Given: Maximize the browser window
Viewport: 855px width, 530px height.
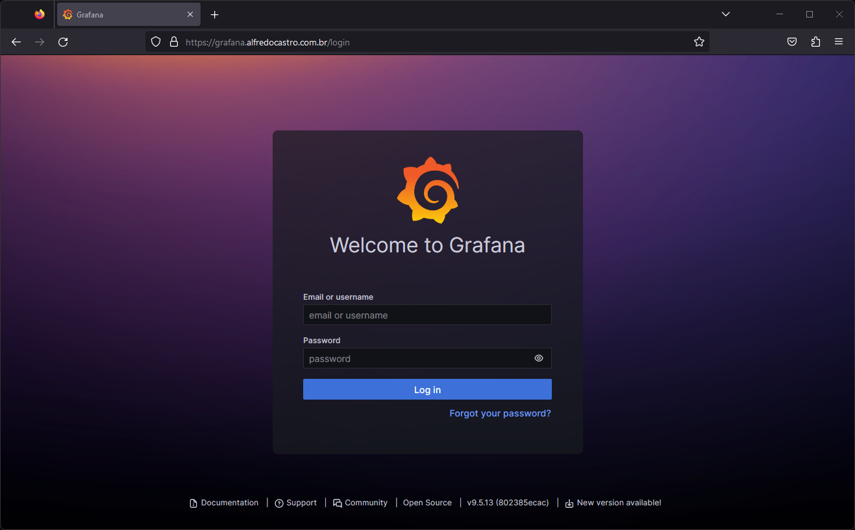Looking at the screenshot, I should pos(810,14).
